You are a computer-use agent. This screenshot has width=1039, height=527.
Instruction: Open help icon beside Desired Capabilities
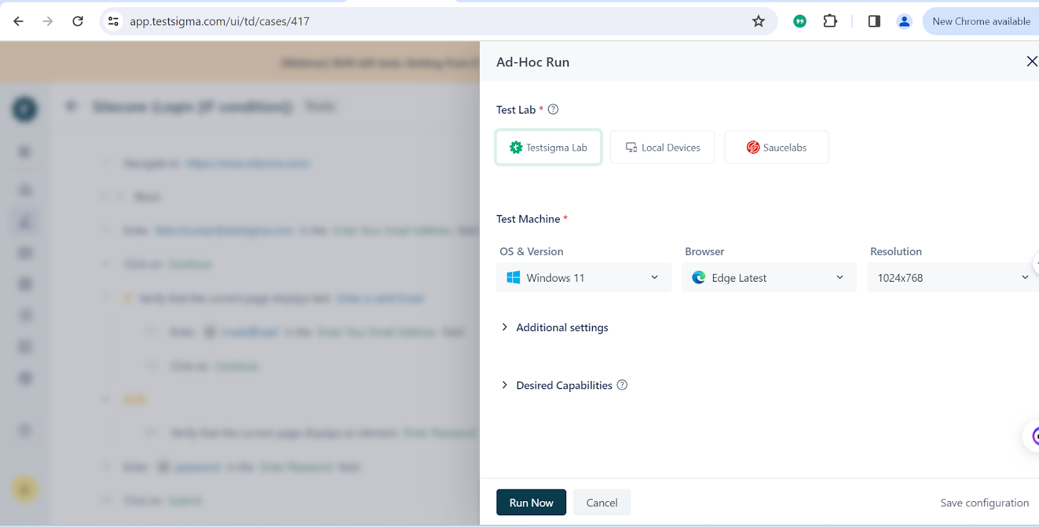point(622,385)
